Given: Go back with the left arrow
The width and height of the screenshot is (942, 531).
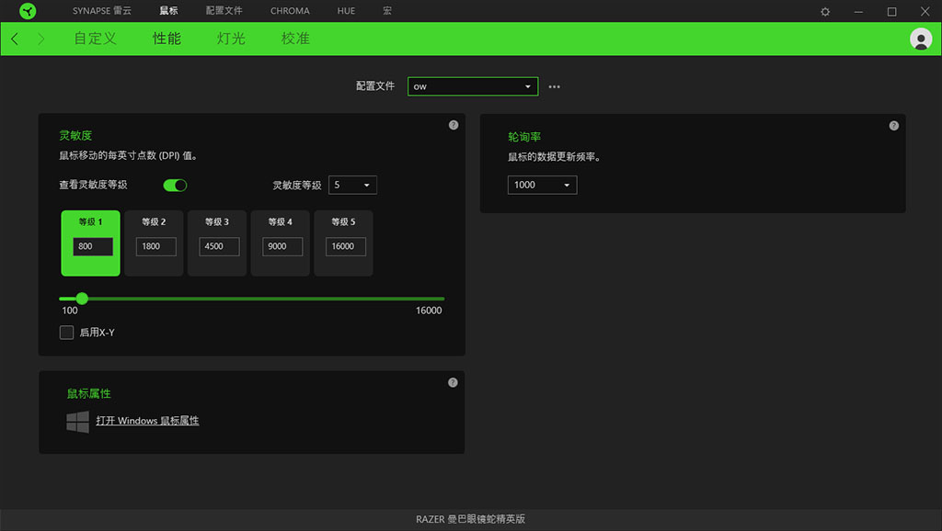Looking at the screenshot, I should pyautogui.click(x=15, y=39).
